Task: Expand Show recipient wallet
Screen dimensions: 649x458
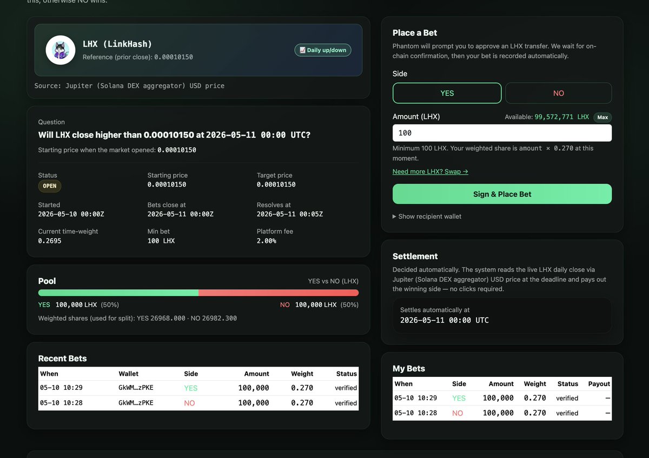Action: 427,216
